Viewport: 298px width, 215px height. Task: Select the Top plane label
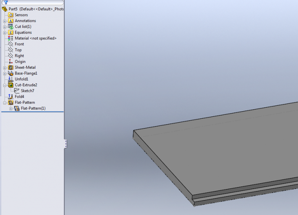pos(18,50)
